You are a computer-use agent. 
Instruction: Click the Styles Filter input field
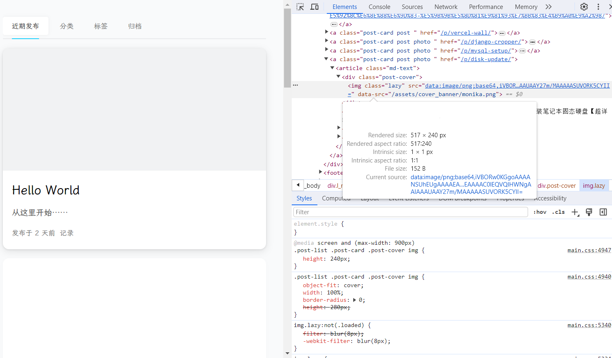[x=410, y=212]
